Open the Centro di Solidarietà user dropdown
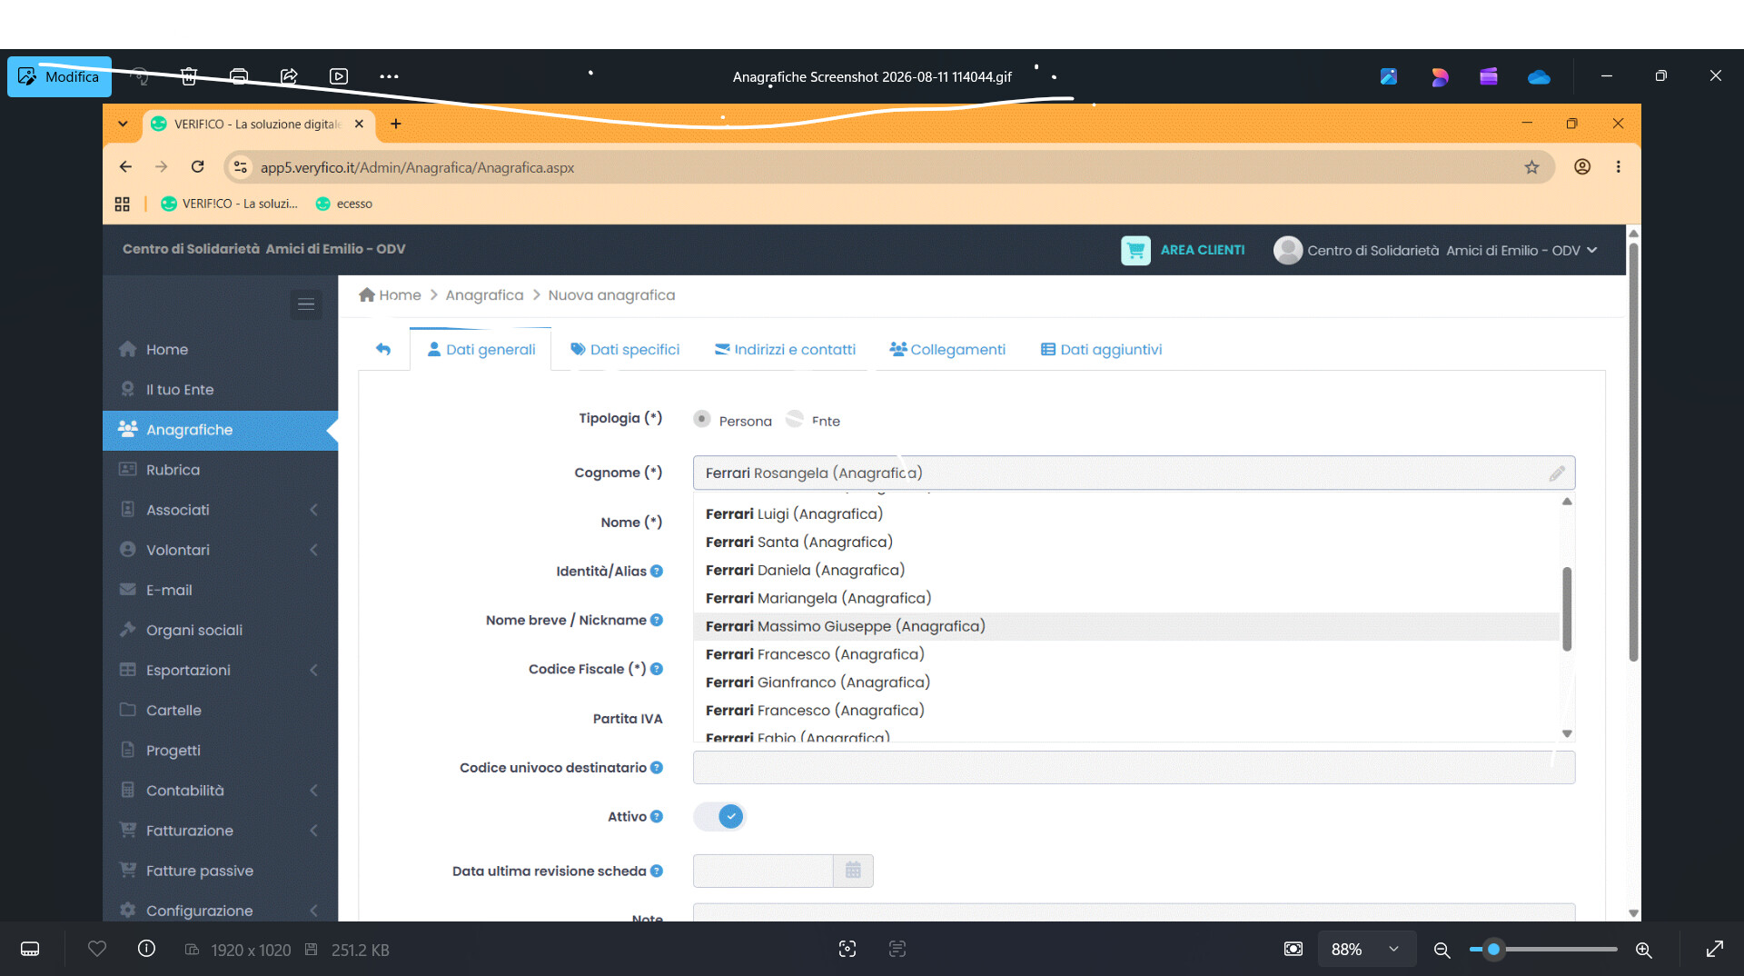Viewport: 1744px width, 976px height. click(x=1435, y=250)
